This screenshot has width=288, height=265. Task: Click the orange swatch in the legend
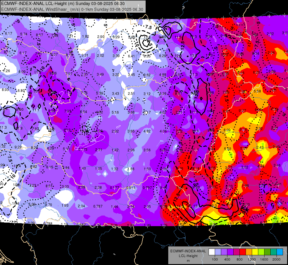coord(249,252)
